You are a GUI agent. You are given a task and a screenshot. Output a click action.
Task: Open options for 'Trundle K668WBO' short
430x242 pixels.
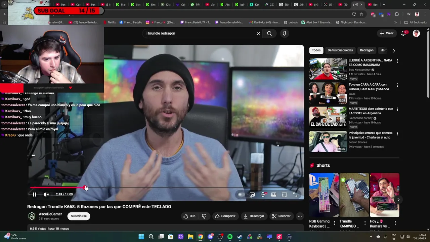coord(365,223)
